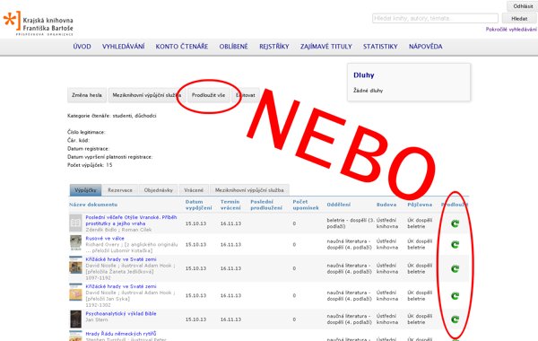Go to ÚVOD in the navigation bar

point(82,47)
